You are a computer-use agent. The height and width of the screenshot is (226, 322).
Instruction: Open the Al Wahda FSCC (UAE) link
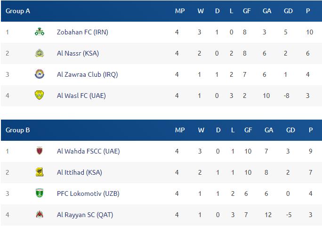click(89, 151)
